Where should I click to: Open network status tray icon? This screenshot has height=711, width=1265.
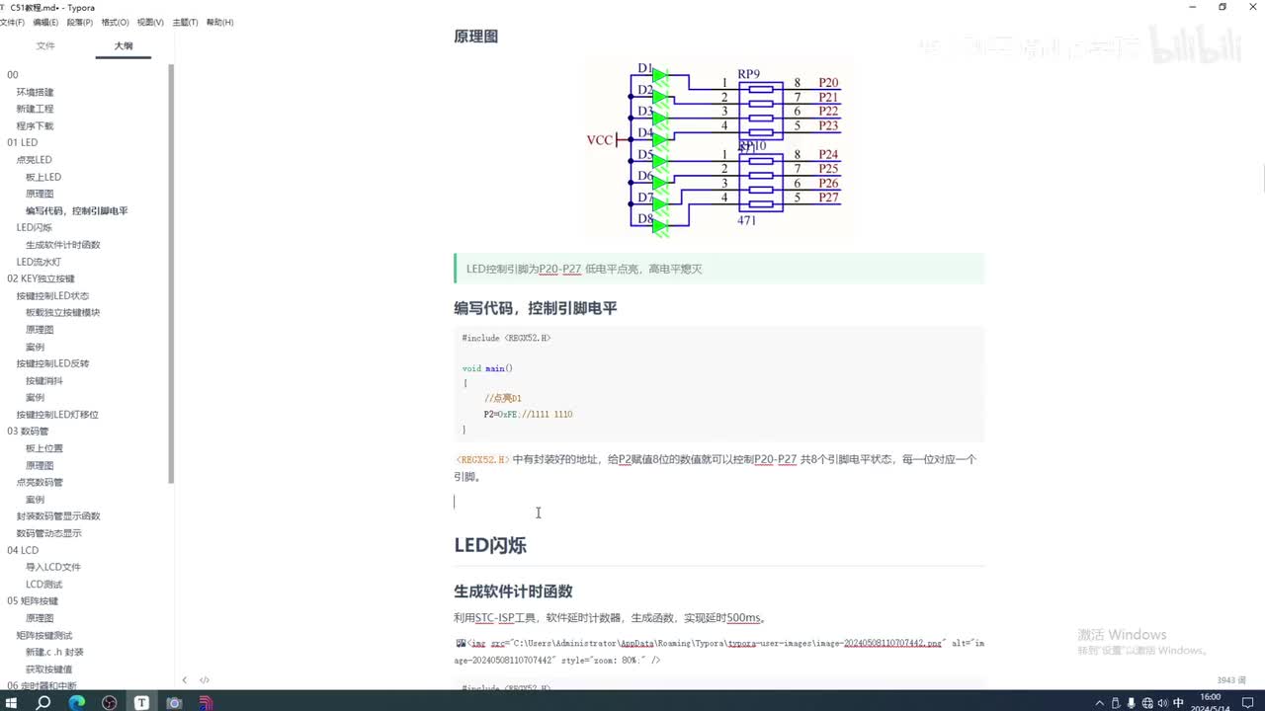point(1146,703)
